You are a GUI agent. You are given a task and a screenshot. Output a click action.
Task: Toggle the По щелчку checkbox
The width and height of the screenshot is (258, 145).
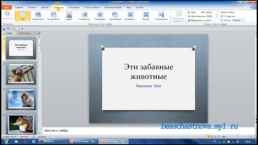(x=222, y=16)
